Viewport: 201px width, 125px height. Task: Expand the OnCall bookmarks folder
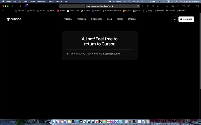[x=31, y=11]
